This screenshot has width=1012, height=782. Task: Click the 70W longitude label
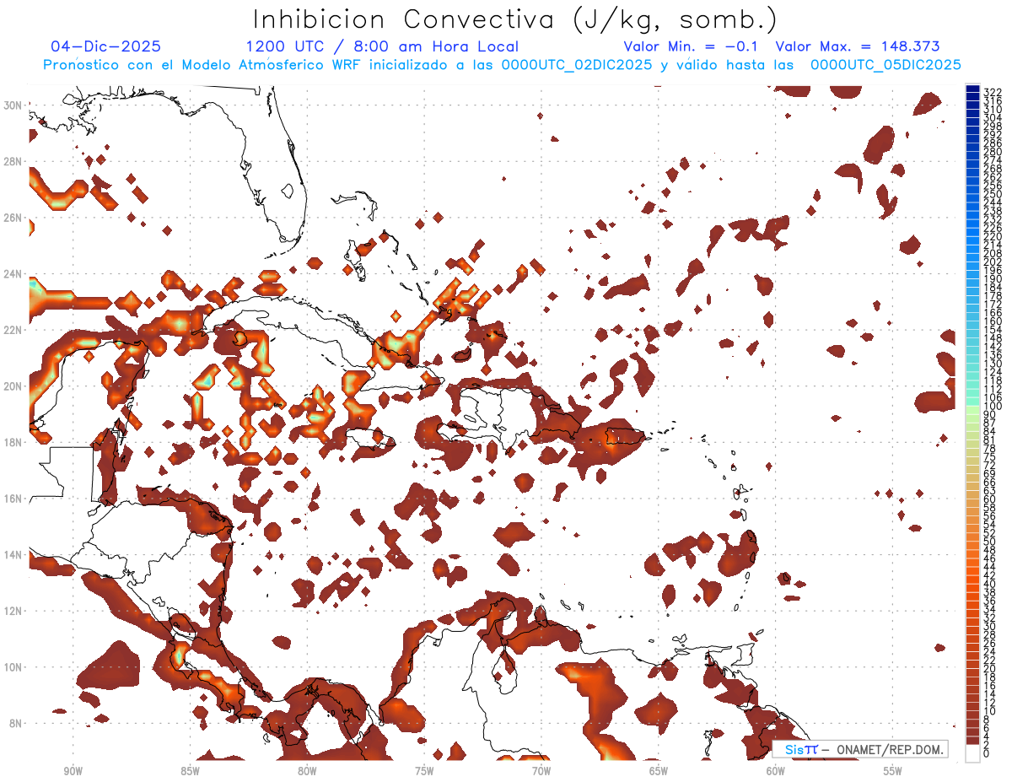(541, 771)
